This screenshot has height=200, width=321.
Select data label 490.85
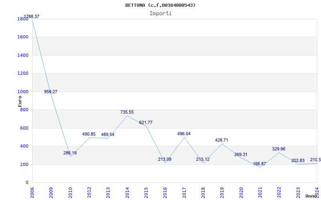pos(89,134)
